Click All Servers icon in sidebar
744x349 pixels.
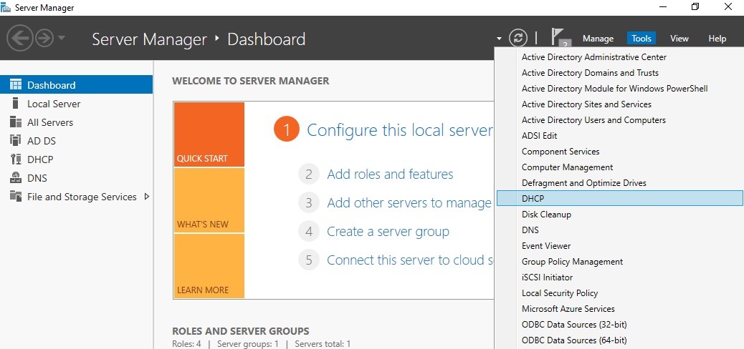pyautogui.click(x=16, y=122)
